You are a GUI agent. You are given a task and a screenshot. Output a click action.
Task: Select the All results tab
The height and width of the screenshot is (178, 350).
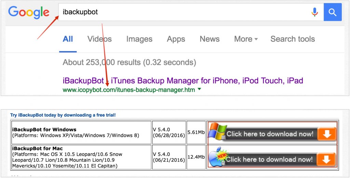[x=68, y=39]
